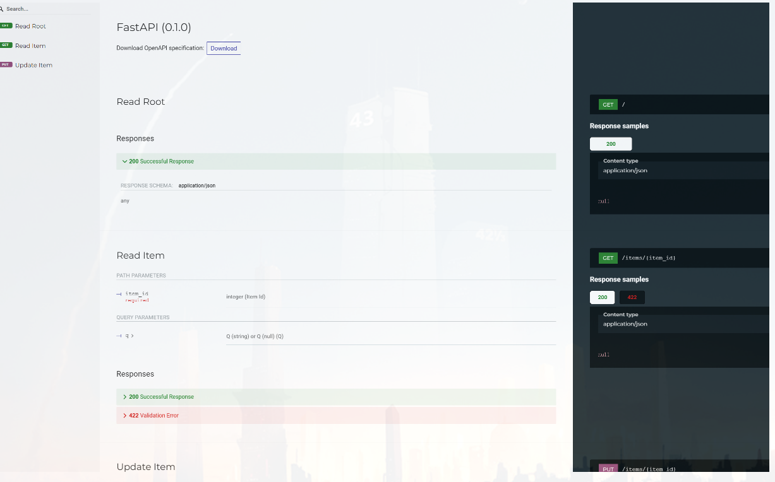Click 'Q (string) or Q (null) (Q)' text

click(x=255, y=336)
